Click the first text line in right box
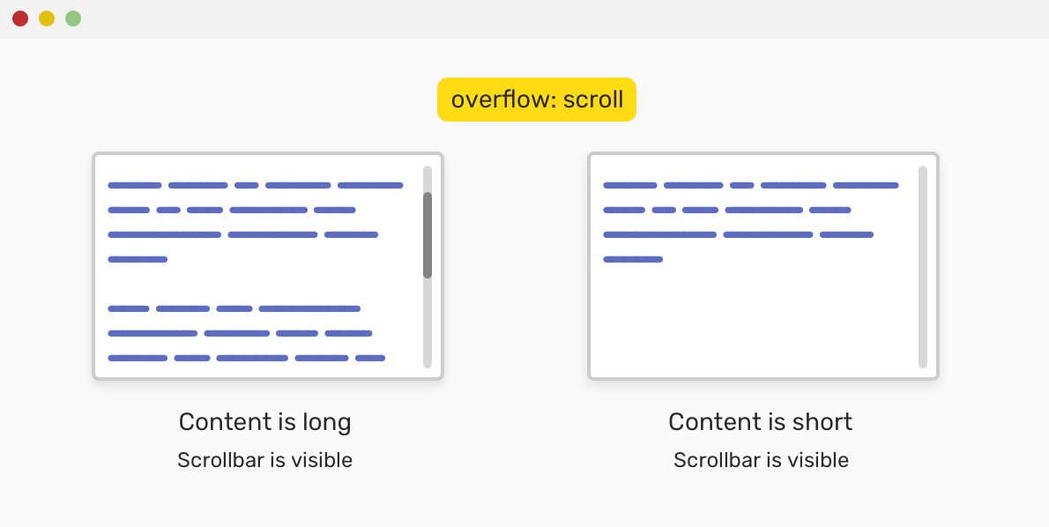The image size is (1049, 527). click(x=750, y=185)
